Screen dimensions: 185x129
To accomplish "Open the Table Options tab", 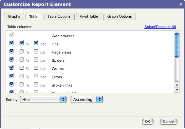I will click(x=59, y=16).
